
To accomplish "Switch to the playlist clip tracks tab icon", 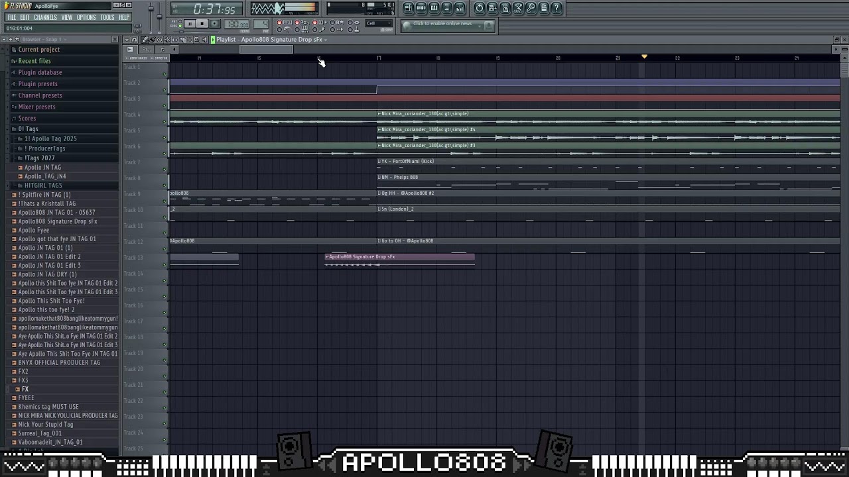I will pyautogui.click(x=130, y=49).
